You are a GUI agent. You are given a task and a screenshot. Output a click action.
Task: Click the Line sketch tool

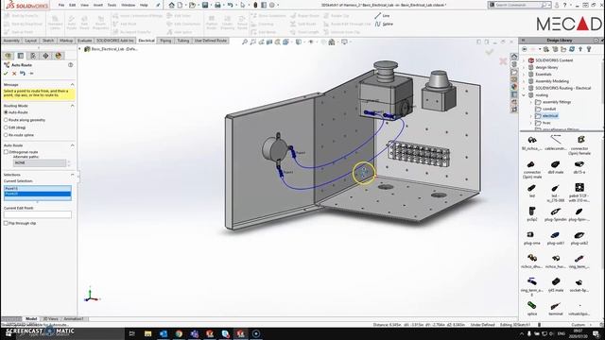(382, 15)
